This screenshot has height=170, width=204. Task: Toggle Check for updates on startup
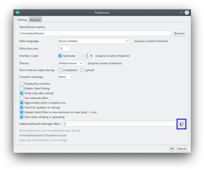(x=22, y=107)
